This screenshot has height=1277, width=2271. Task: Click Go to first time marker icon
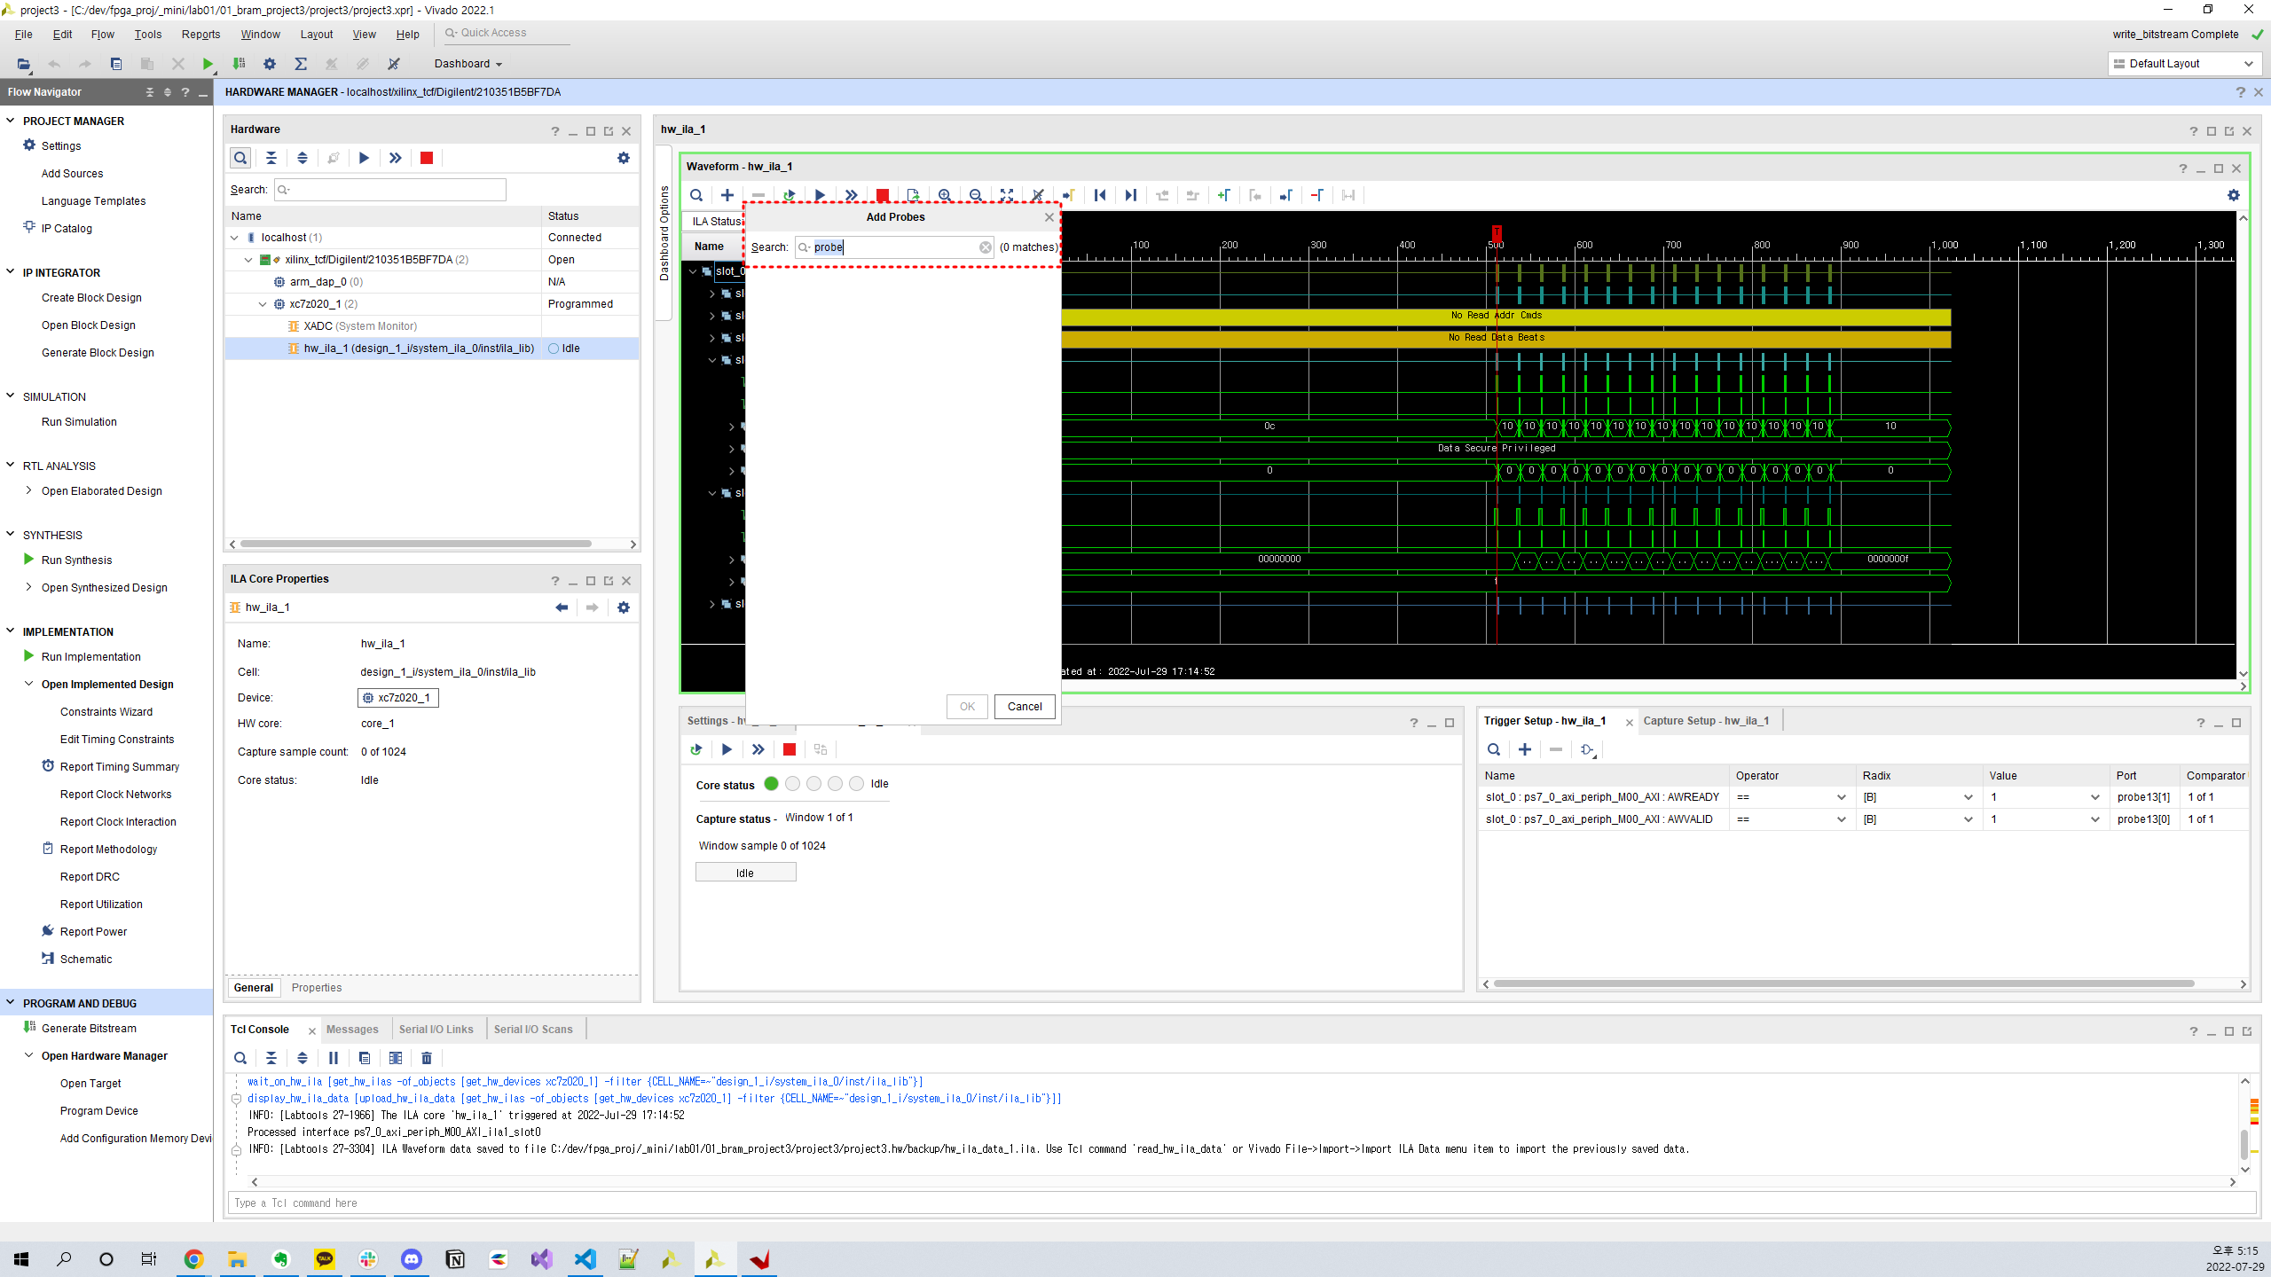pos(1100,195)
